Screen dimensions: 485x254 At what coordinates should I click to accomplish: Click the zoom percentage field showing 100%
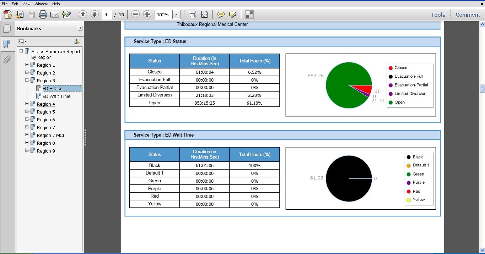point(164,15)
